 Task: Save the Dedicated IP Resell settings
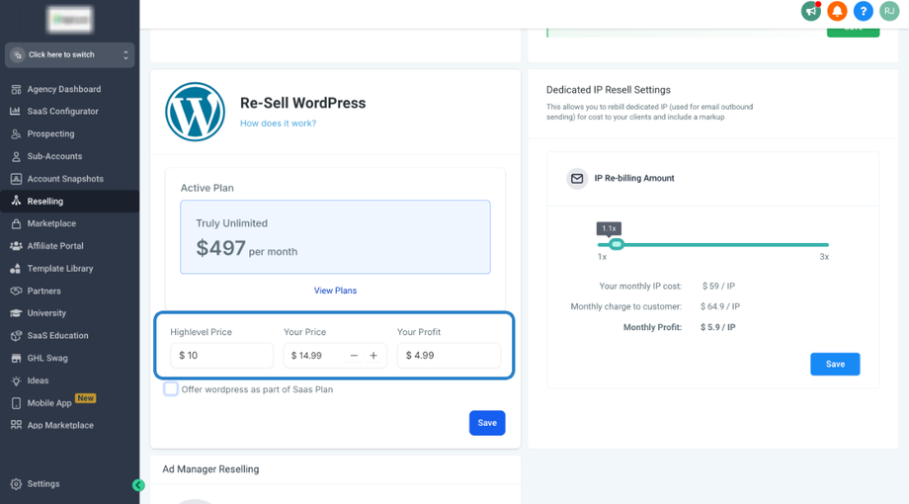pos(835,364)
